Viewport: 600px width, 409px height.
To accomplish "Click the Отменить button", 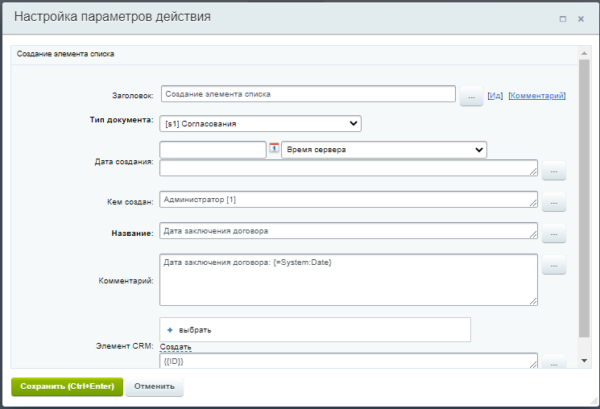I will (154, 386).
